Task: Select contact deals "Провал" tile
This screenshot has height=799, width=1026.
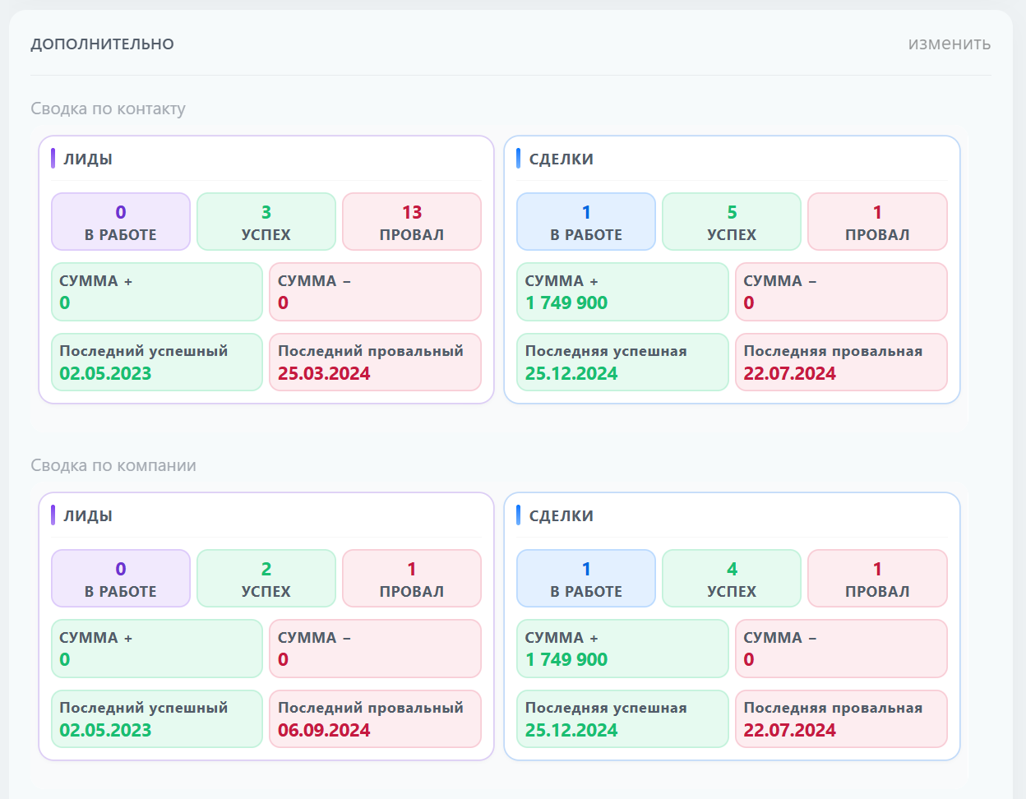Action: pyautogui.click(x=876, y=222)
